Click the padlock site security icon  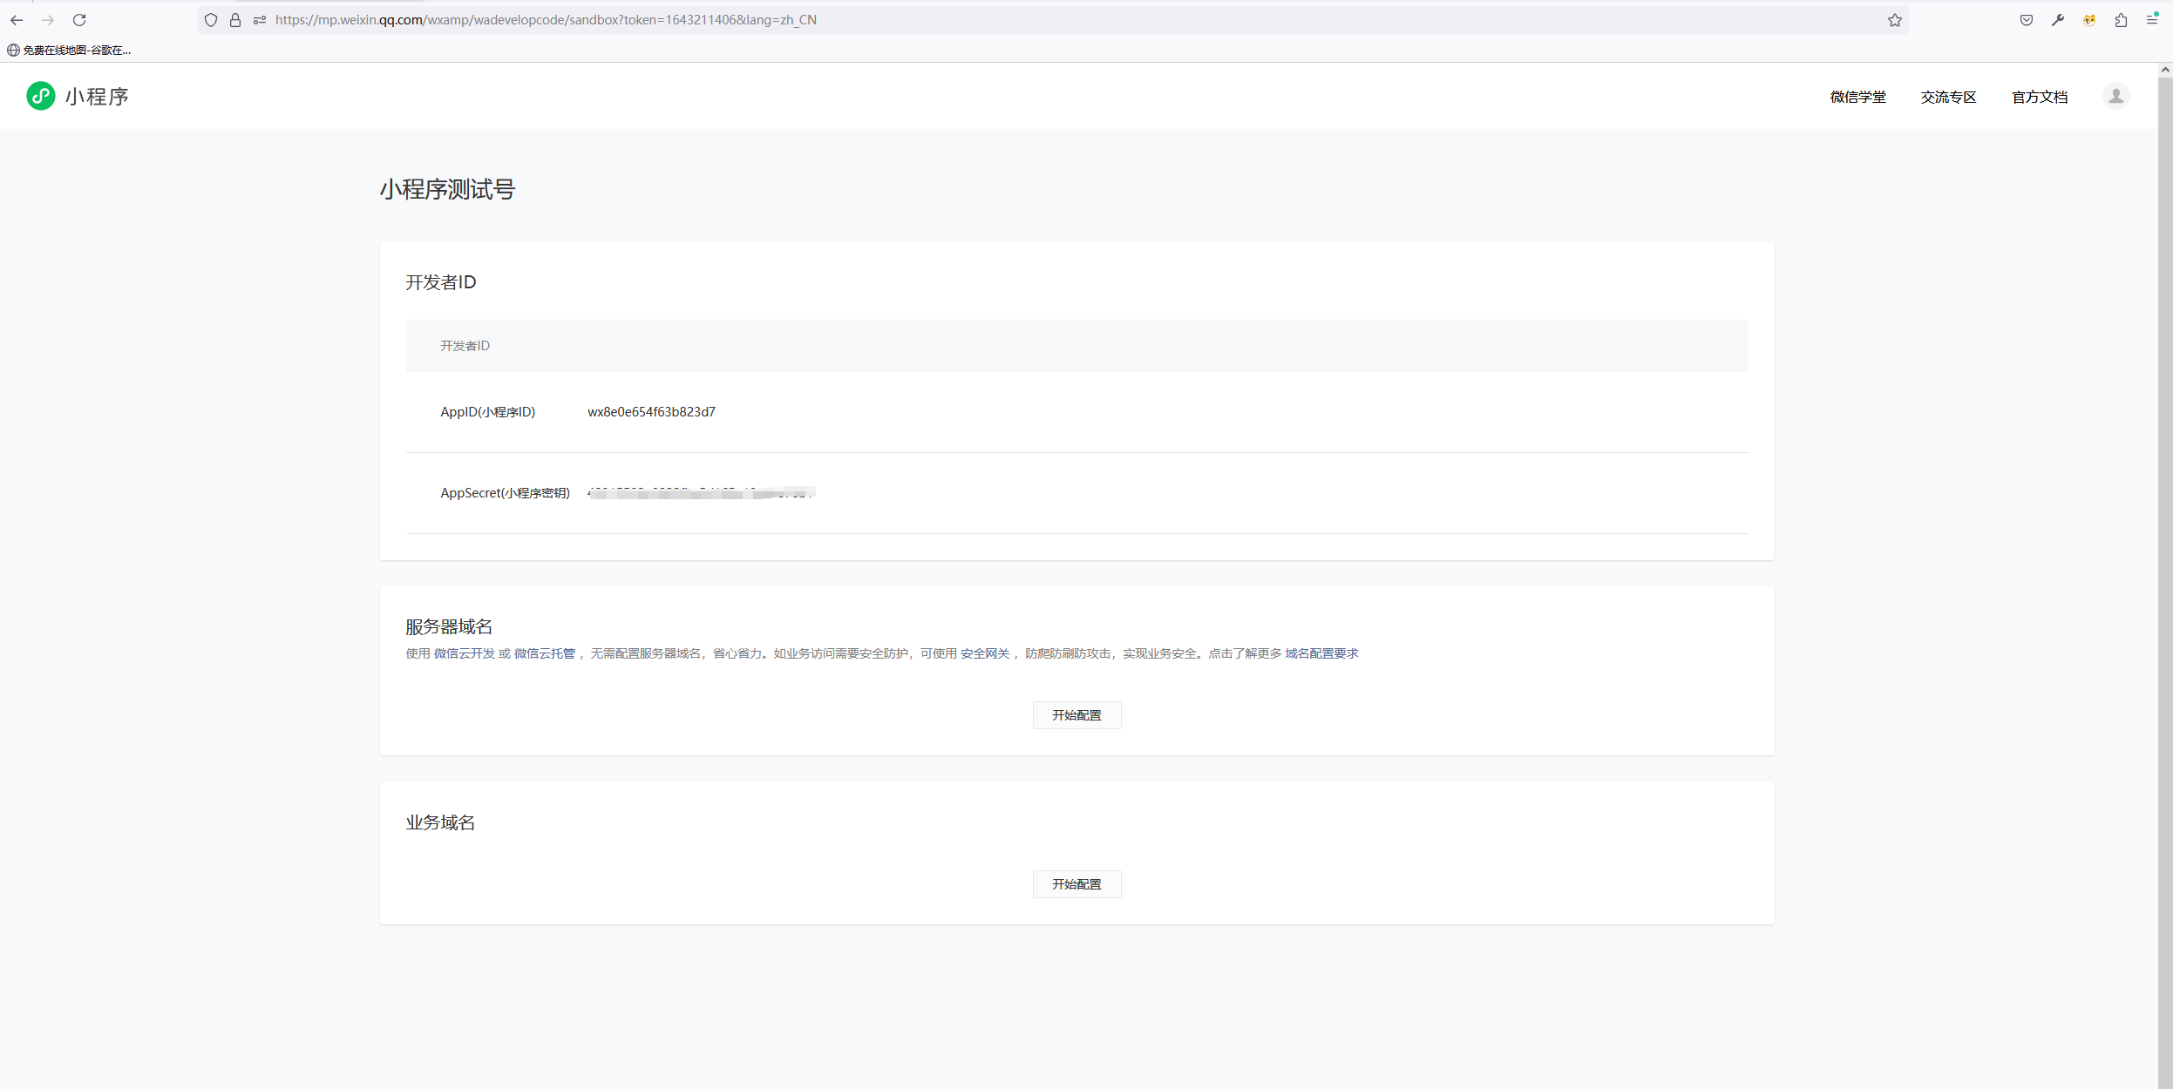coord(235,20)
